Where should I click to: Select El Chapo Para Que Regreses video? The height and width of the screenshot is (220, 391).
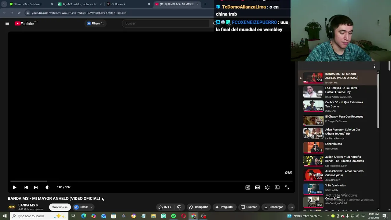[337, 120]
